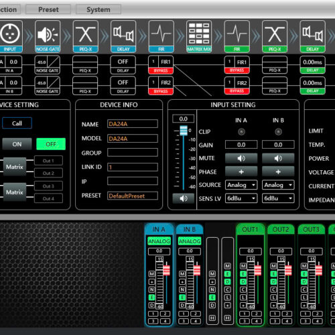Click the top Matrix button
The width and height of the screenshot is (335, 335).
tap(15, 167)
